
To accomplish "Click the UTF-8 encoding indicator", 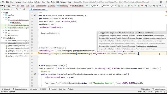I will click(x=150, y=92).
